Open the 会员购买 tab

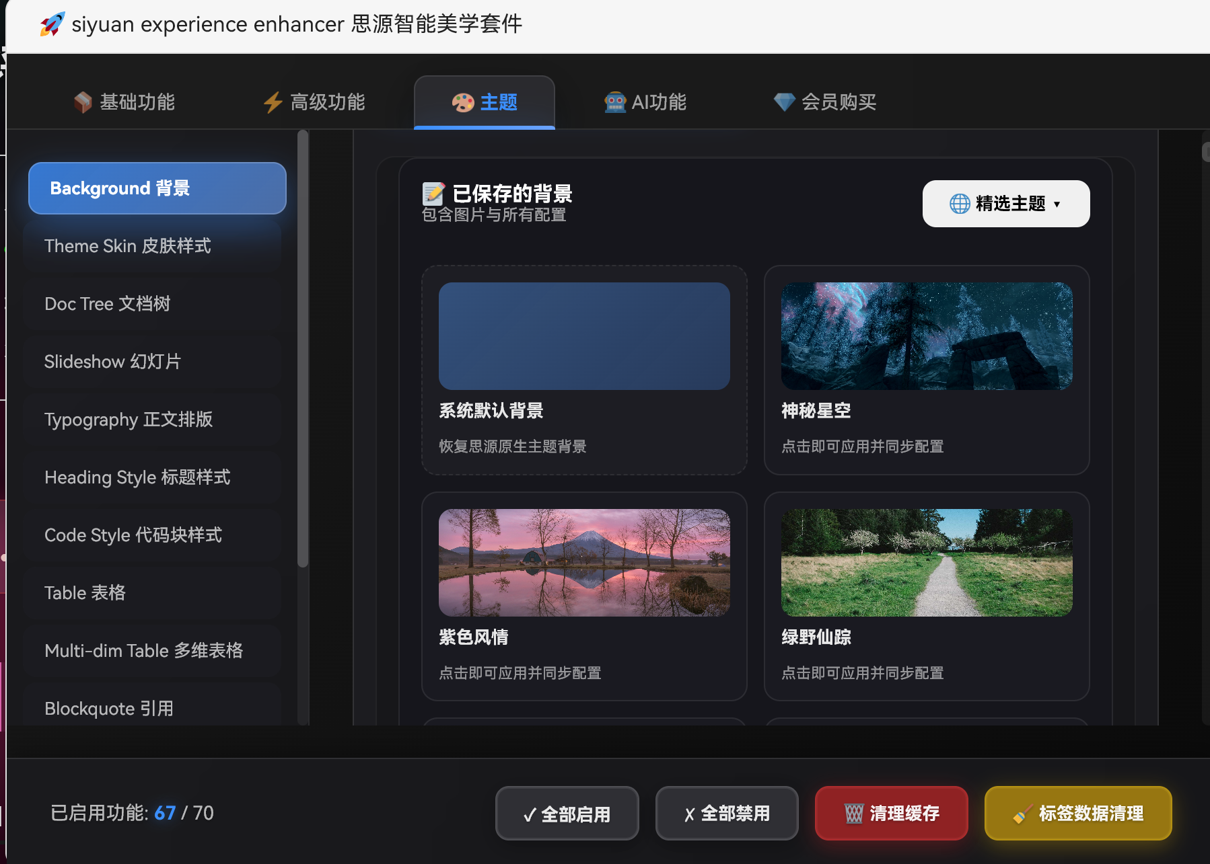click(825, 102)
